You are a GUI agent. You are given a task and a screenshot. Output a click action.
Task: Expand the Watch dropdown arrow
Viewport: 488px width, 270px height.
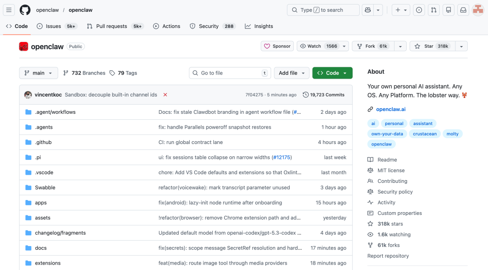click(x=344, y=46)
